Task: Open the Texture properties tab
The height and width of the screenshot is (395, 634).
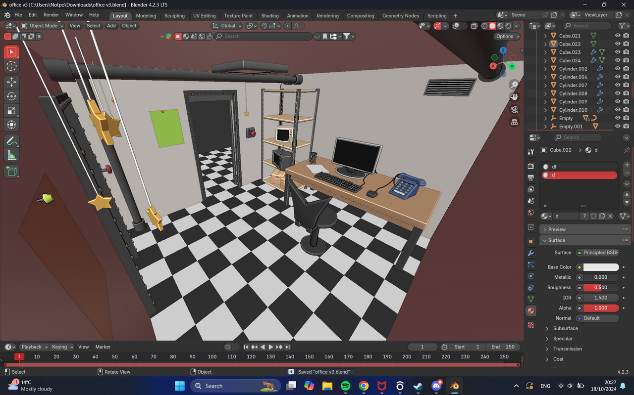Action: (531, 325)
